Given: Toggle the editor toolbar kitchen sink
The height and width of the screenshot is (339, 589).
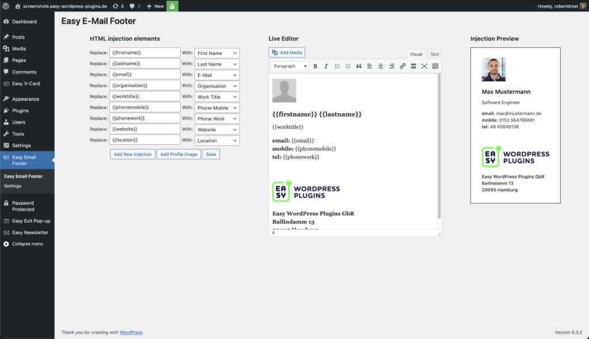Looking at the screenshot, I should [435, 66].
